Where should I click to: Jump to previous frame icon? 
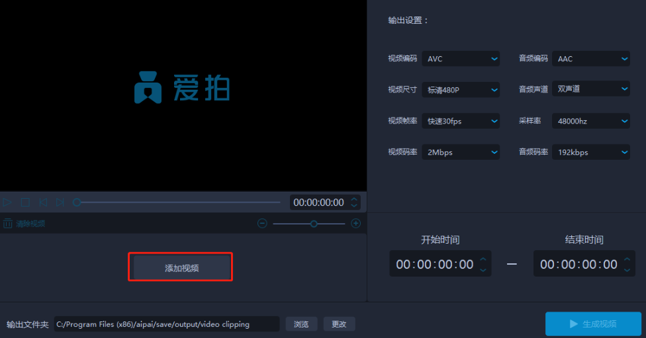point(43,203)
